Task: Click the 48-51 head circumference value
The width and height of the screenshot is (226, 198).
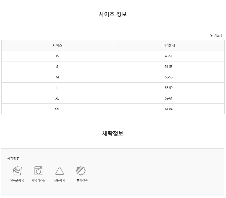Action: (x=169, y=56)
